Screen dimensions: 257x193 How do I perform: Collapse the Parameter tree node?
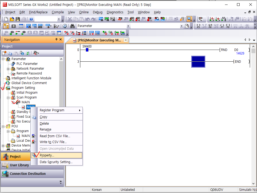click(x=3, y=59)
